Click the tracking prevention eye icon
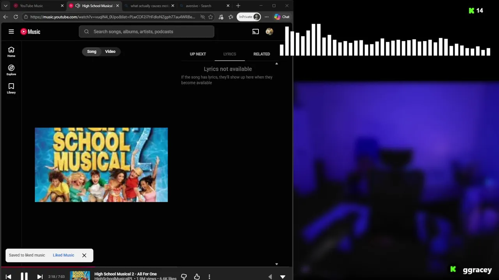Image resolution: width=499 pixels, height=280 pixels. [x=202, y=17]
